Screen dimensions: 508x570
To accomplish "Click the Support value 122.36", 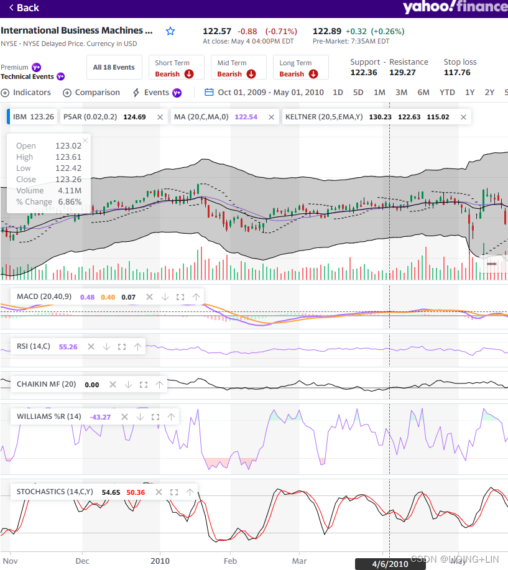I will 364,72.
